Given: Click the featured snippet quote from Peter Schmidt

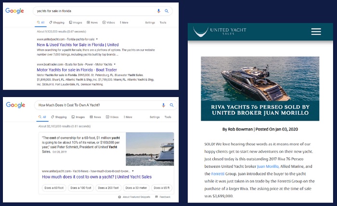Looking at the screenshot, I should (x=81, y=145).
